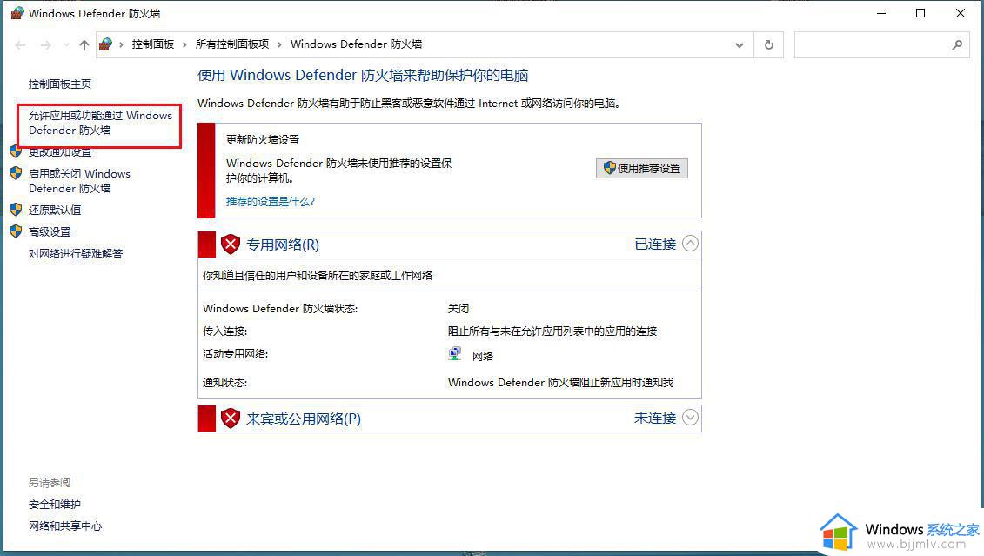Image resolution: width=984 pixels, height=556 pixels.
Task: Maximize the firewall window
Action: (x=920, y=13)
